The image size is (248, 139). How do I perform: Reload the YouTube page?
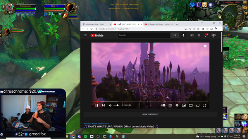91,29
